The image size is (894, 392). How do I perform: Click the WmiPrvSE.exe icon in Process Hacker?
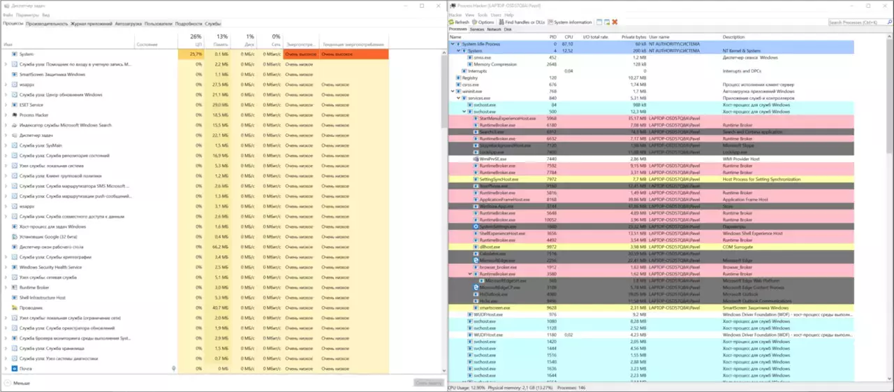[x=476, y=159]
